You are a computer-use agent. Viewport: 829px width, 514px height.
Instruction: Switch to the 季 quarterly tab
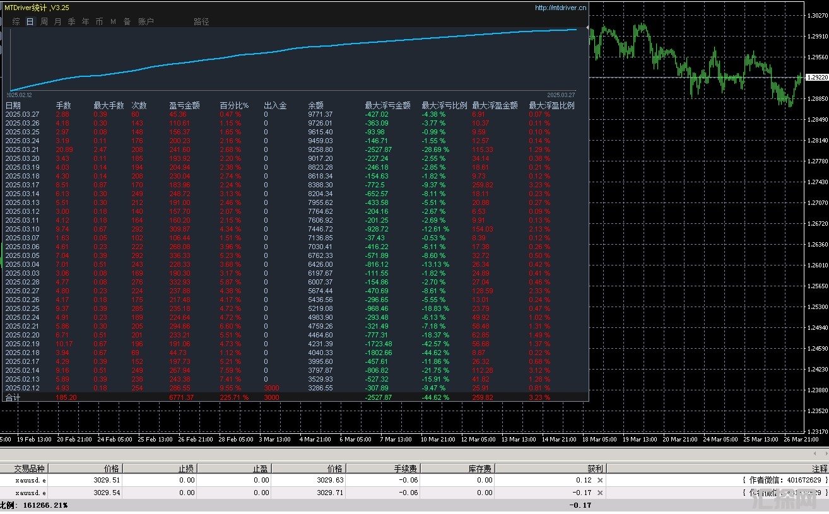71,21
